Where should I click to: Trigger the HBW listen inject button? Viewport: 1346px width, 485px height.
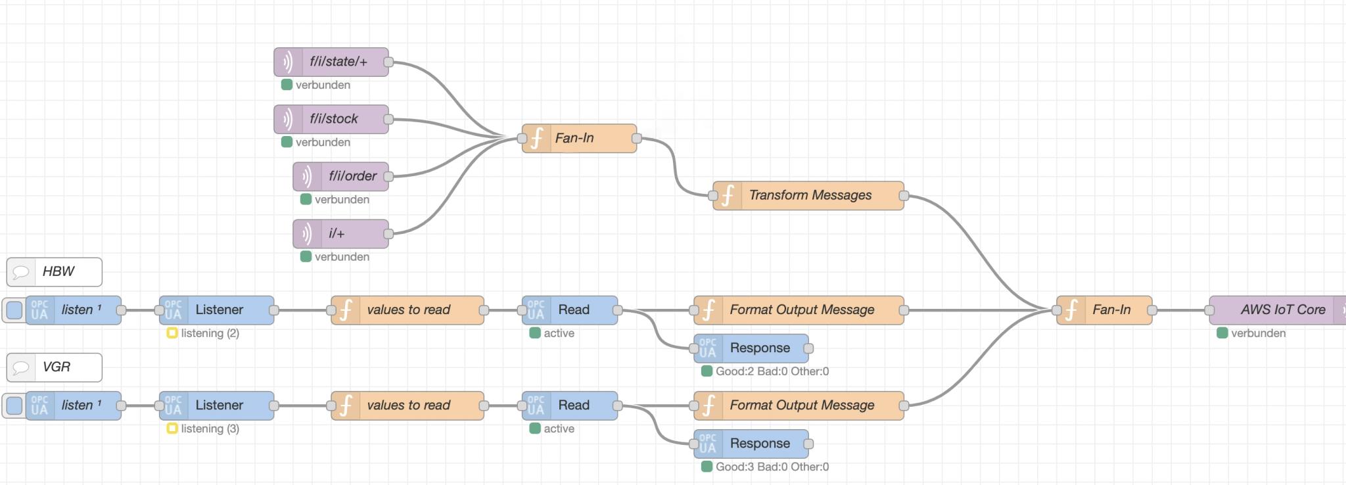[x=14, y=310]
